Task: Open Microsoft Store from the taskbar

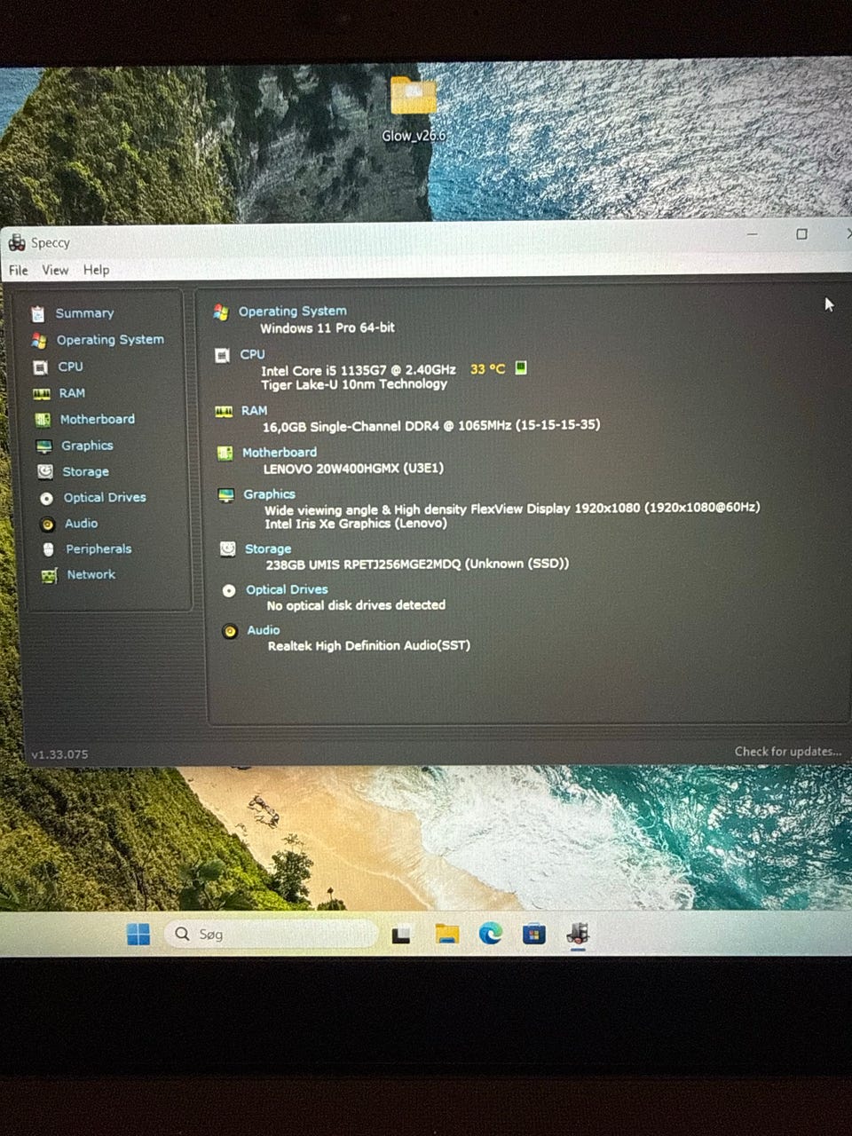Action: (x=534, y=934)
